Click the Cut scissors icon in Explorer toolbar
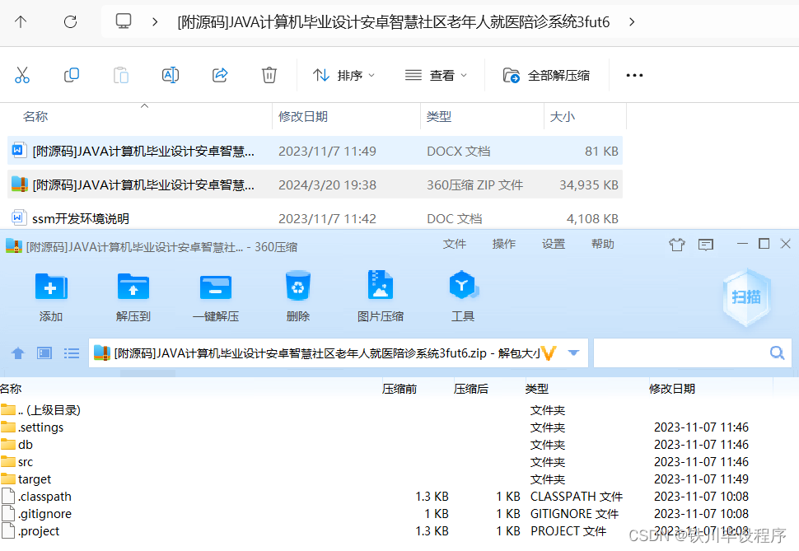 click(22, 75)
